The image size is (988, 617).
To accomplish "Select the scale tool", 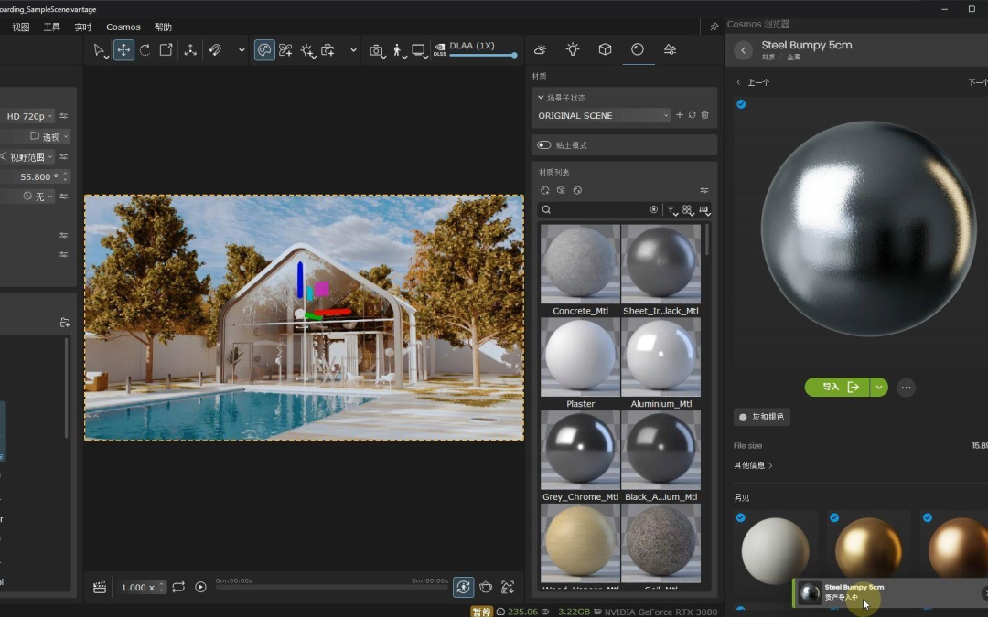I will [x=166, y=50].
